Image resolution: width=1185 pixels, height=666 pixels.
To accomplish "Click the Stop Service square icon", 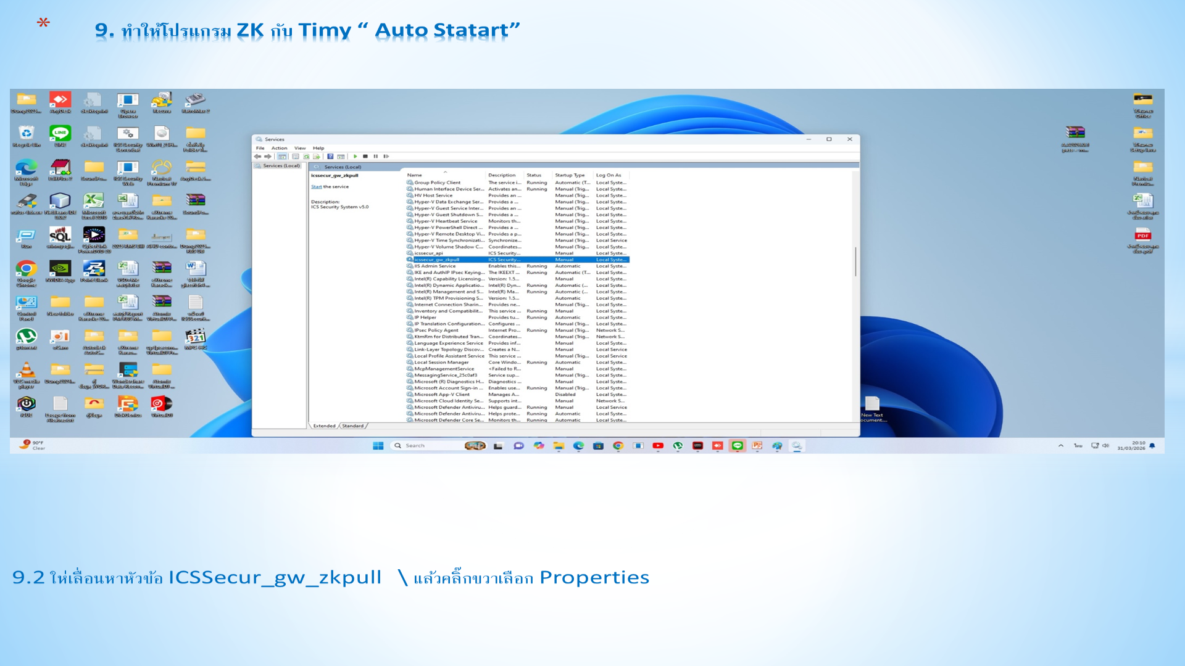I will point(365,157).
